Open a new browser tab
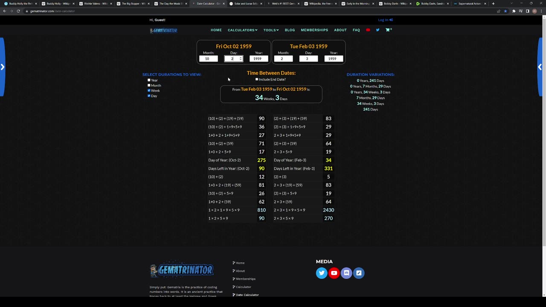The width and height of the screenshot is (546, 307). 493,3
